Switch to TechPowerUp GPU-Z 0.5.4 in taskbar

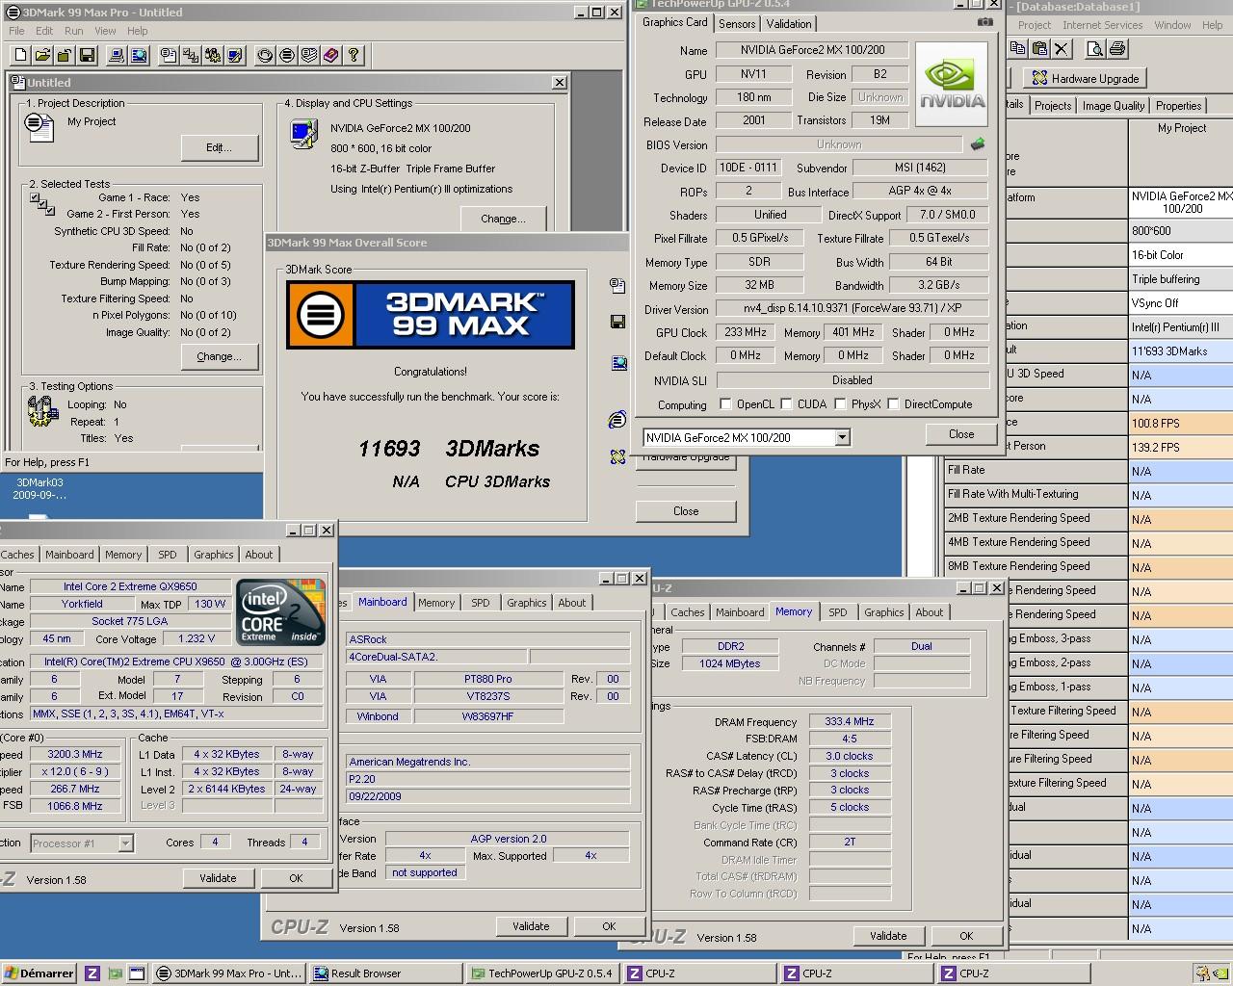click(x=543, y=973)
